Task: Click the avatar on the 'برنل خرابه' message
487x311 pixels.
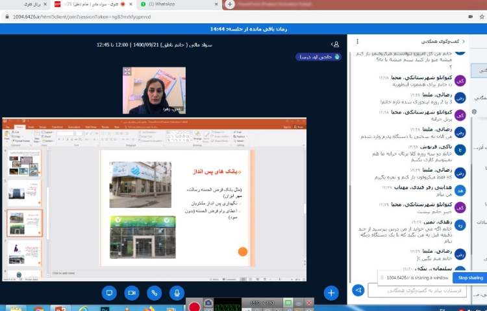Action: (x=460, y=115)
